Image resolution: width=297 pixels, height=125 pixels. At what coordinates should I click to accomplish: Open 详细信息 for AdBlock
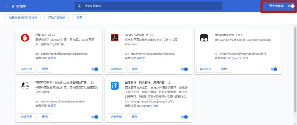pos(26,69)
